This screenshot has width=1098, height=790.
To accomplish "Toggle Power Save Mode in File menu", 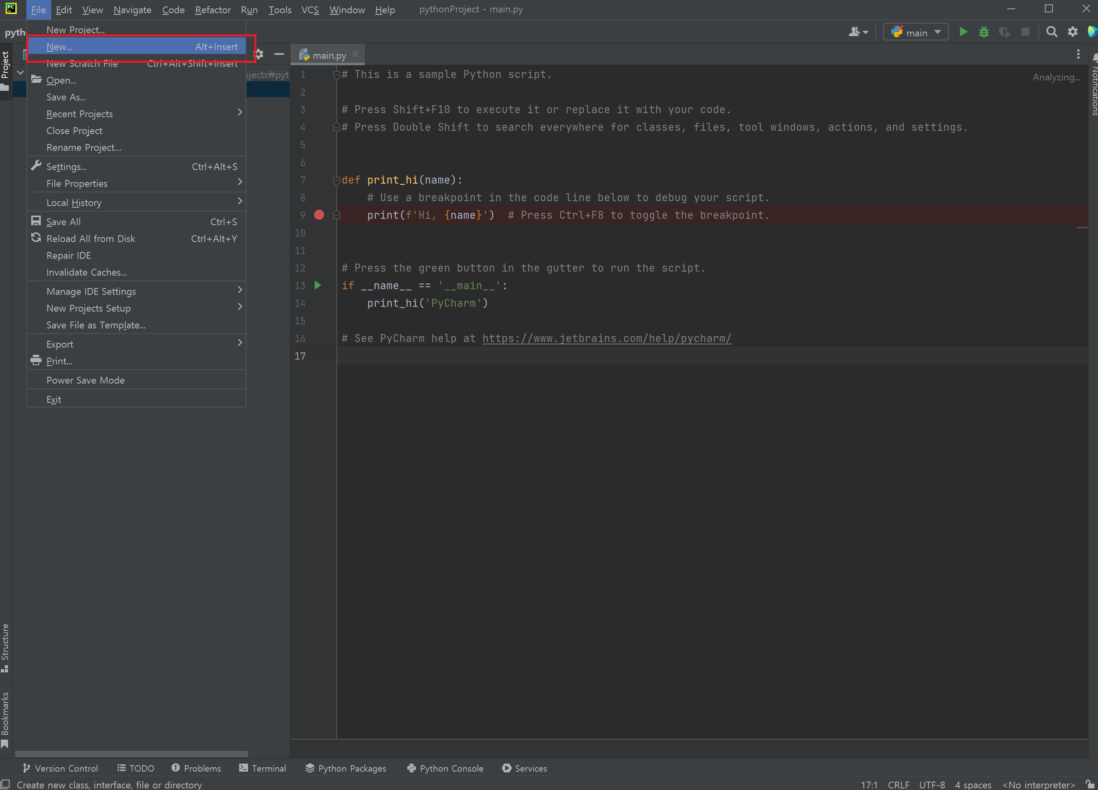I will (x=85, y=380).
